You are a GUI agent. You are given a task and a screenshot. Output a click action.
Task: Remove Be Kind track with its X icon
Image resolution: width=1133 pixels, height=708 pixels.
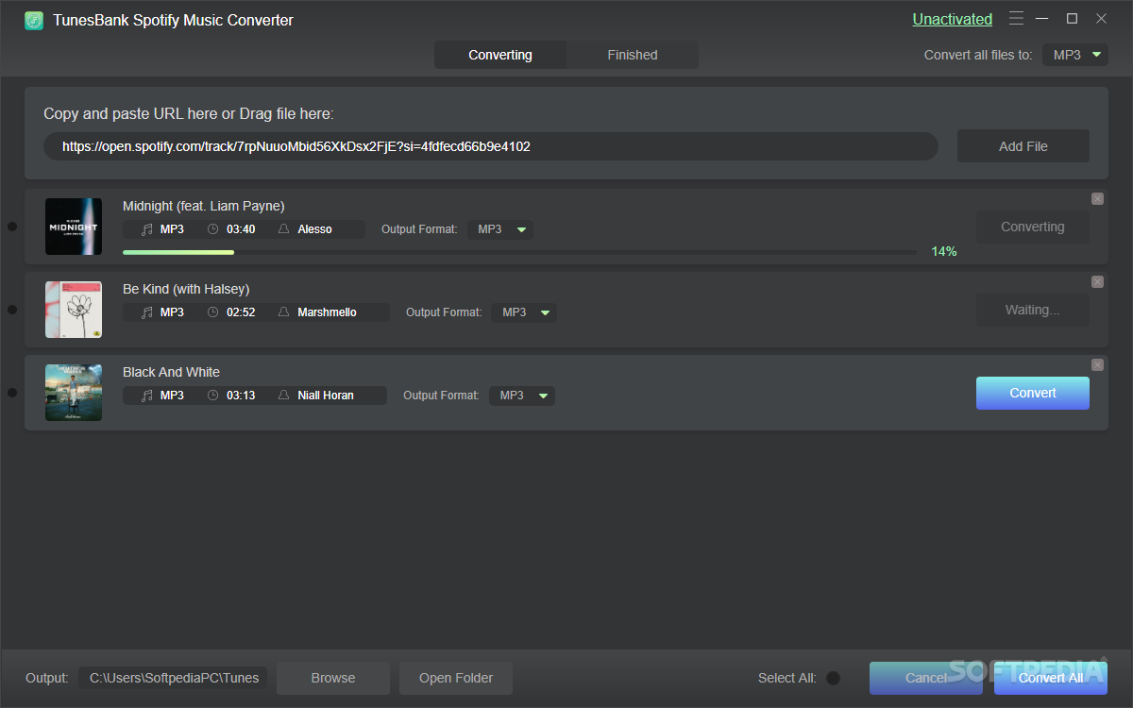click(x=1097, y=281)
